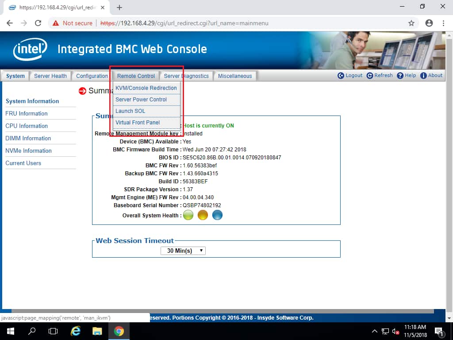Click Build ID value 56383BEF
The width and height of the screenshot is (453, 340).
(x=195, y=182)
